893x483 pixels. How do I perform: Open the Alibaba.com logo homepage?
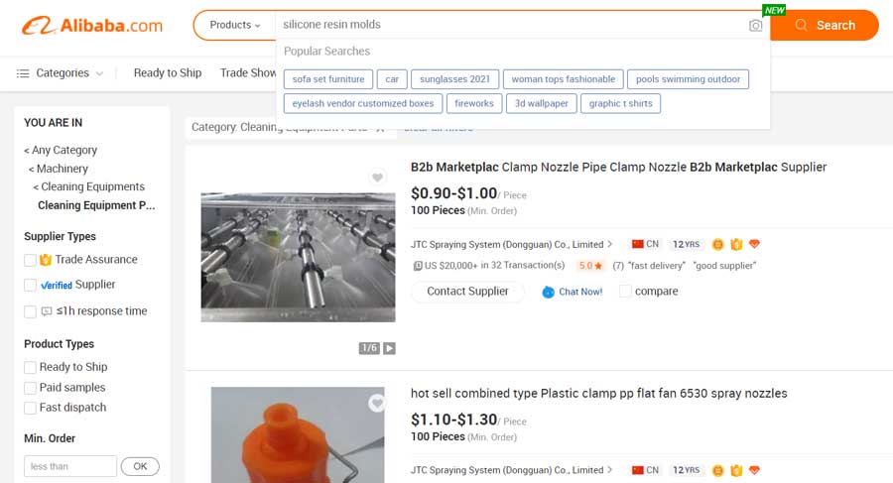click(x=92, y=26)
